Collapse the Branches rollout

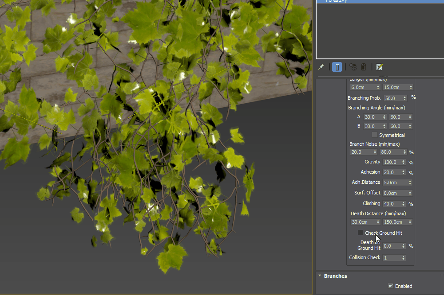(x=320, y=276)
